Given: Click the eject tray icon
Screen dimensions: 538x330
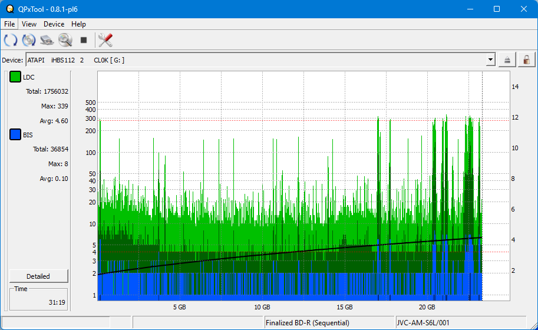Looking at the screenshot, I should [507, 60].
